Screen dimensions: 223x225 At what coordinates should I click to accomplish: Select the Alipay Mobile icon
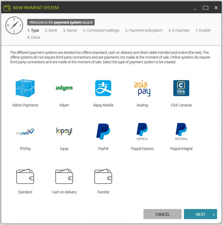click(x=103, y=88)
